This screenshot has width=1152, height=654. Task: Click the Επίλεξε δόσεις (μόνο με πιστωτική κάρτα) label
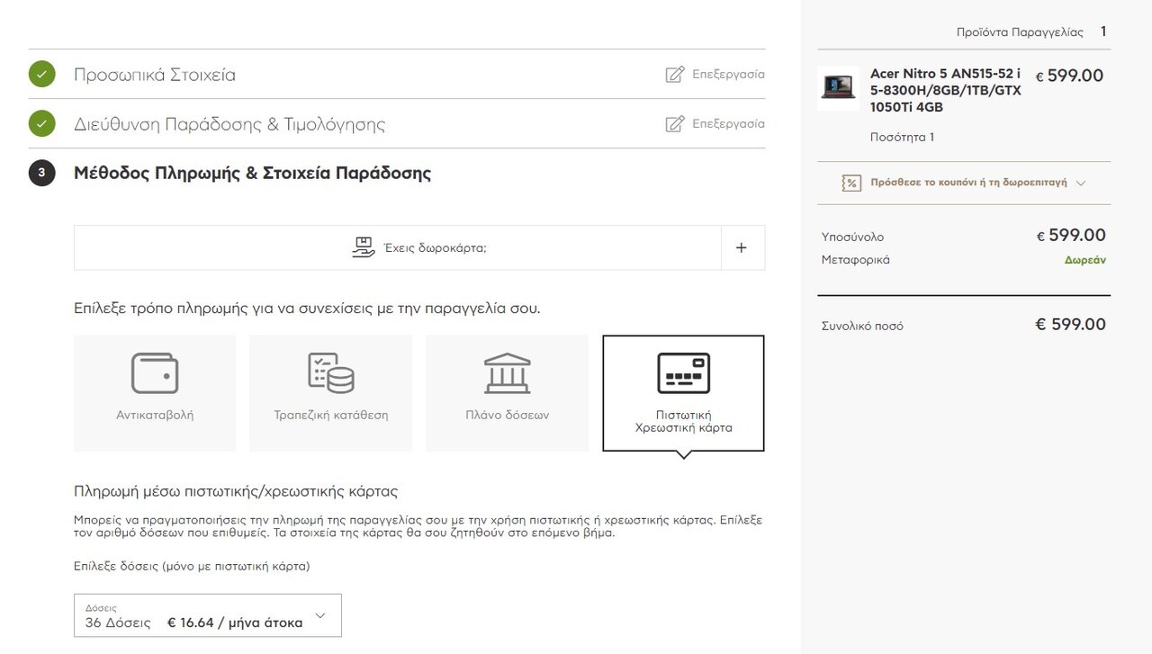click(192, 567)
